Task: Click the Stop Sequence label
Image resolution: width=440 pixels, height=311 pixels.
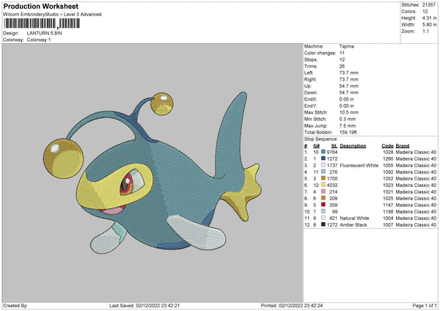Action: pyautogui.click(x=320, y=138)
